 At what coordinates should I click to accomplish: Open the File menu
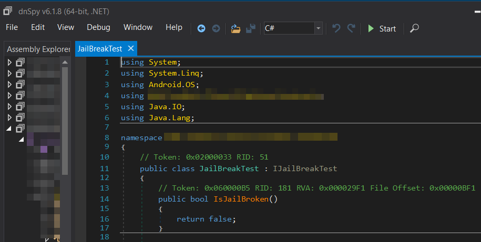[x=12, y=27]
